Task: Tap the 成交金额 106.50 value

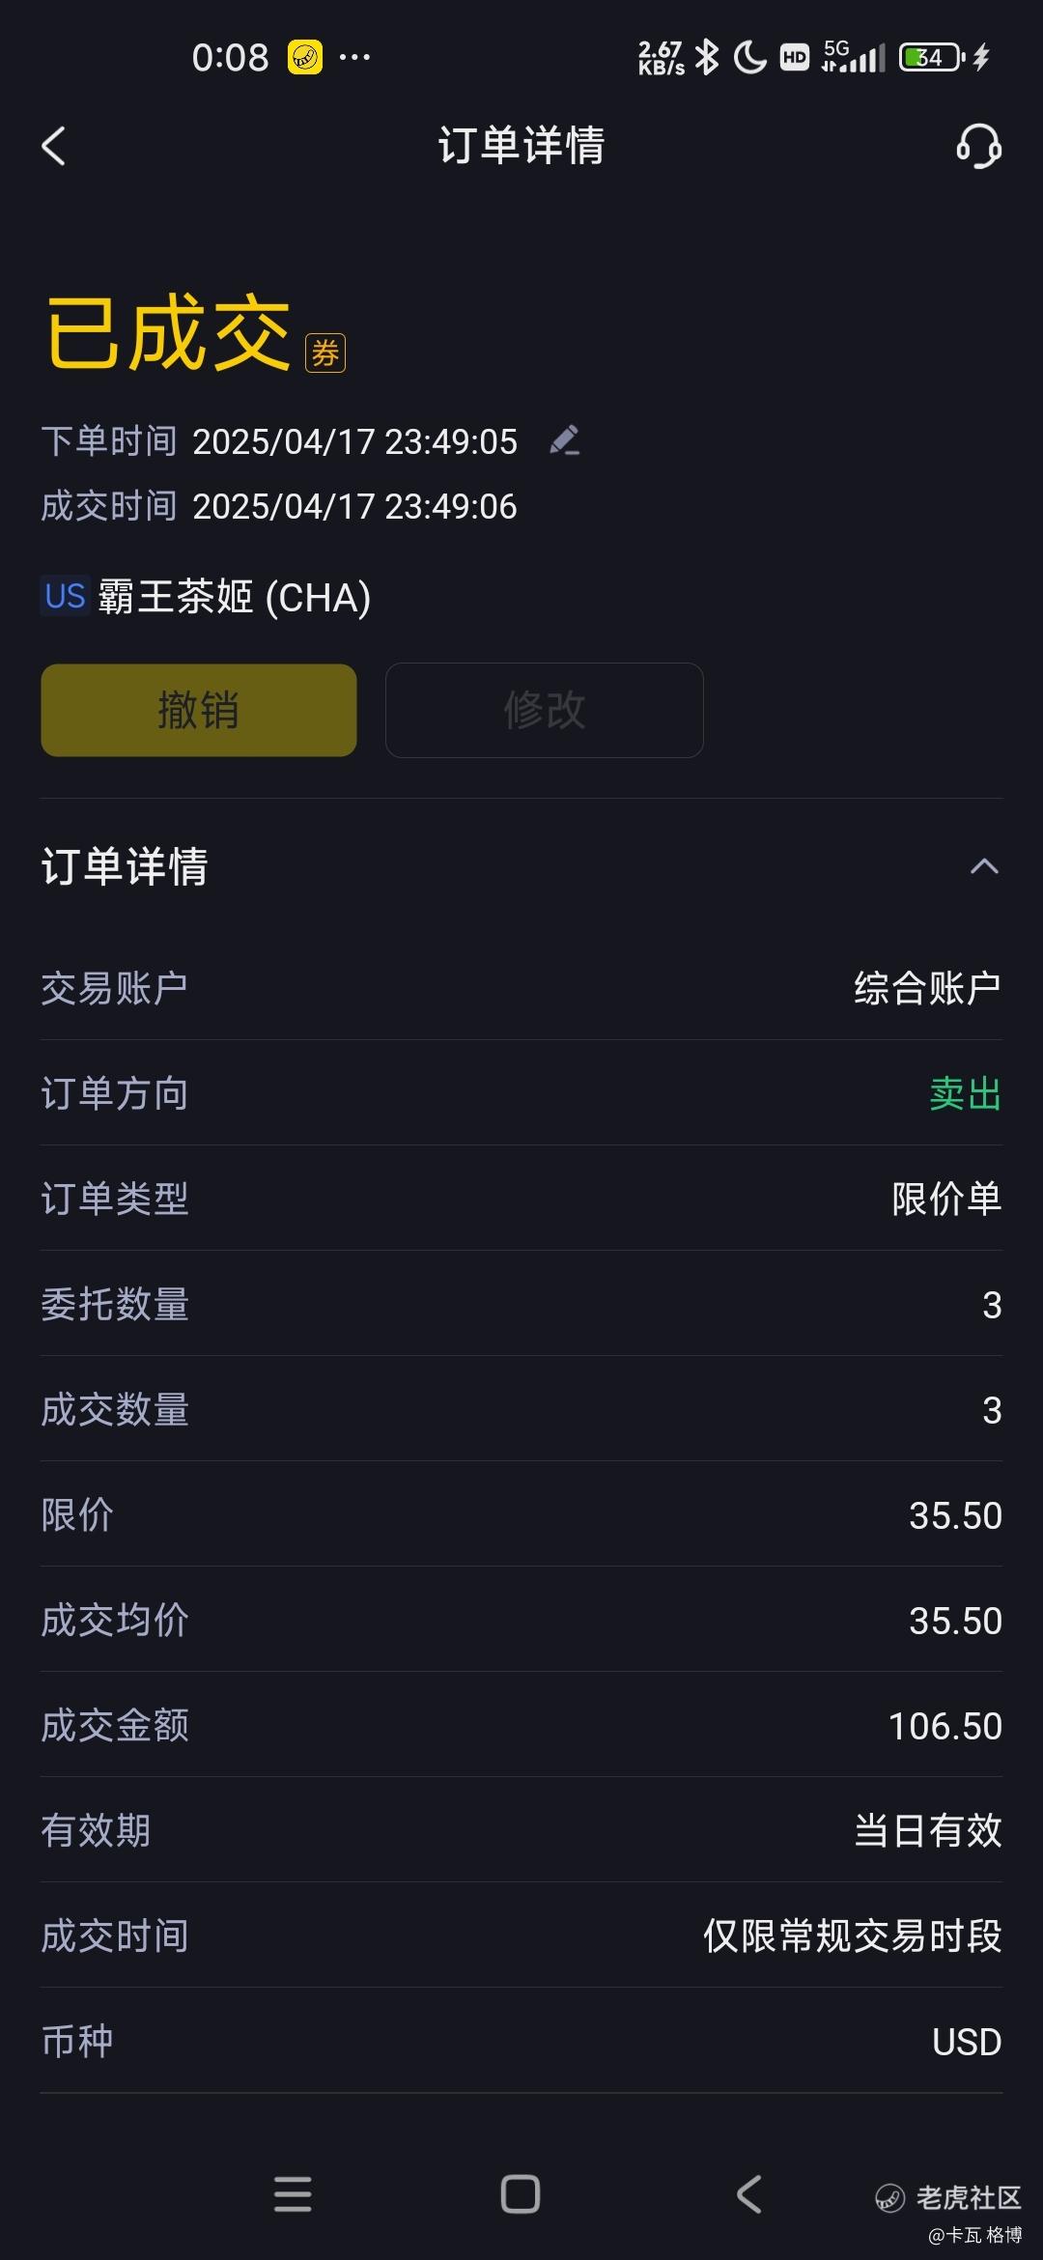Action: 945,1726
